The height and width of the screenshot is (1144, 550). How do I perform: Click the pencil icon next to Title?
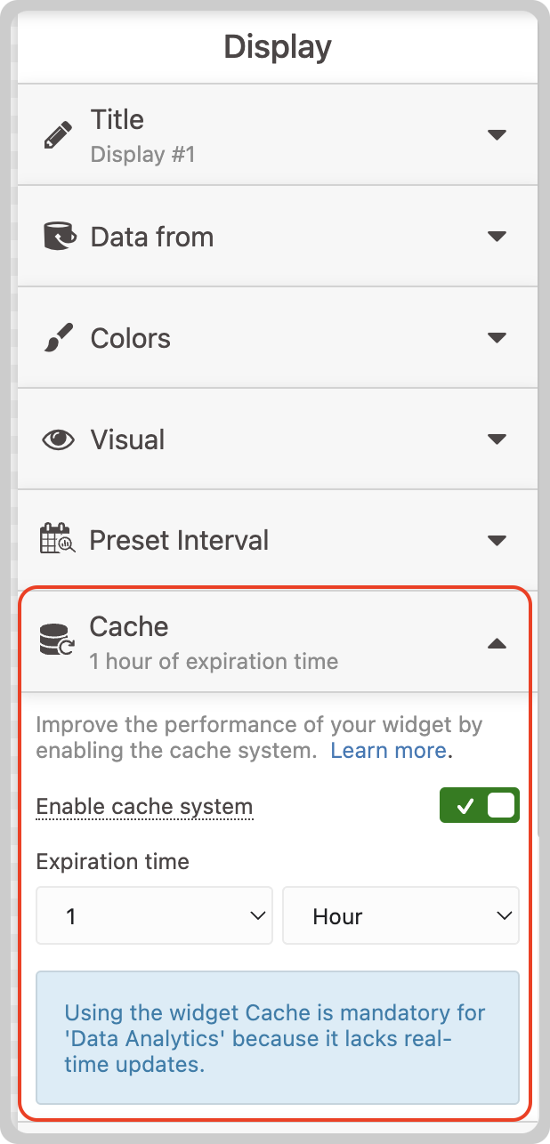58,135
